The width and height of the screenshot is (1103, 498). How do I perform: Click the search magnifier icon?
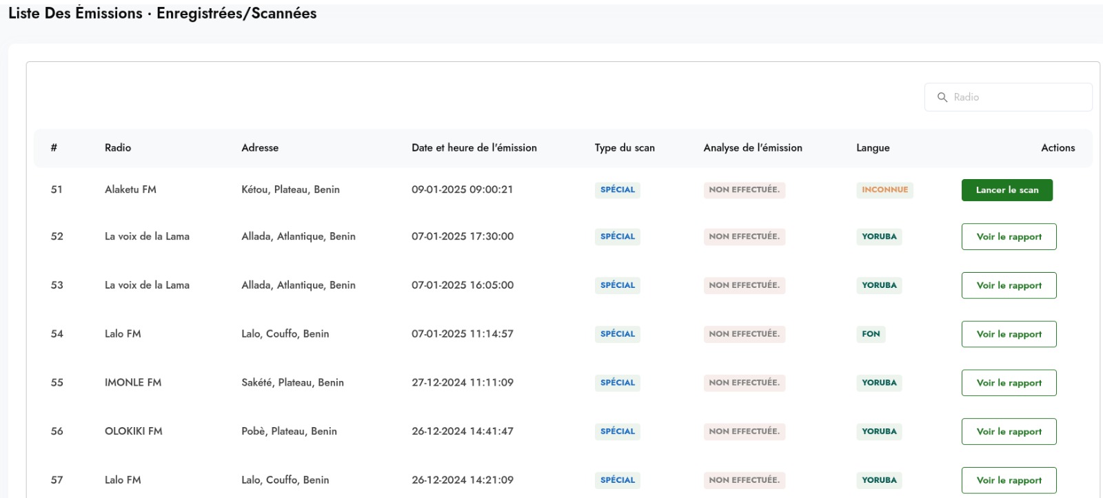[x=942, y=97]
